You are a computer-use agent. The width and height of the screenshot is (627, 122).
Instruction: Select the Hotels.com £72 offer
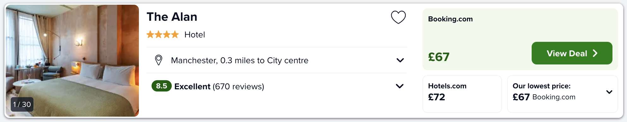462,94
